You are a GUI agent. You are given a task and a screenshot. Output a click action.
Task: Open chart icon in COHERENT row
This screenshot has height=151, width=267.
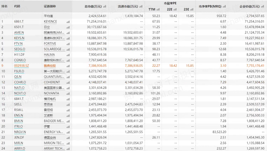(x=68, y=83)
